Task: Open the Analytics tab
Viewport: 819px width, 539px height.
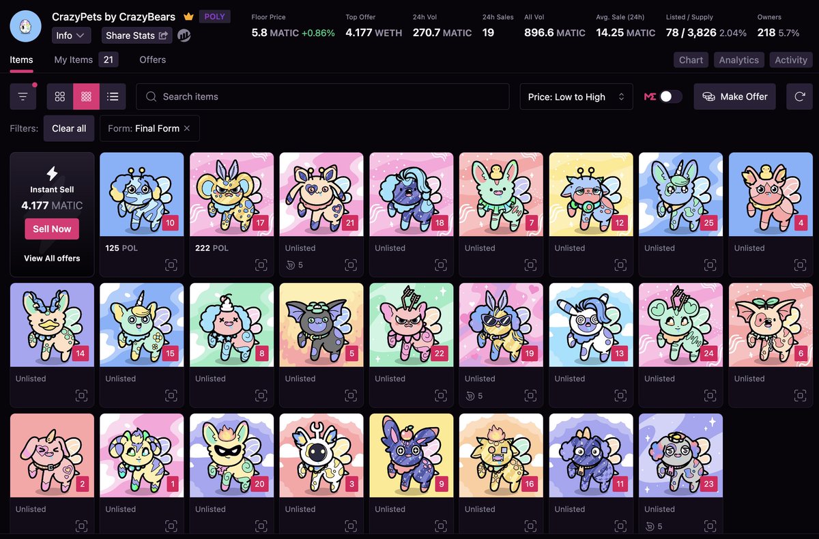Action: point(738,60)
